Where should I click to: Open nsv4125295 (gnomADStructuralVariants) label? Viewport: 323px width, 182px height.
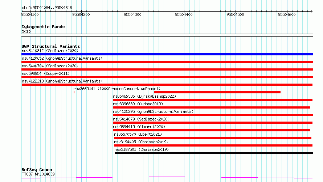pos(153,111)
